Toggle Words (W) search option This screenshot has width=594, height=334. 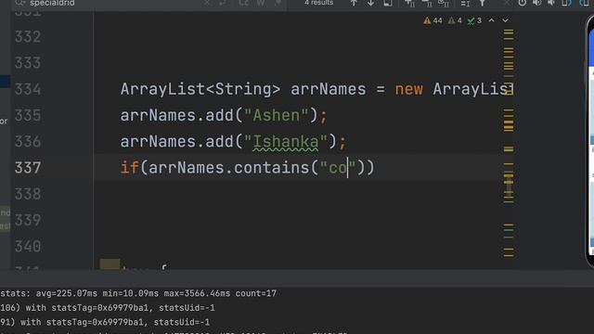261,3
